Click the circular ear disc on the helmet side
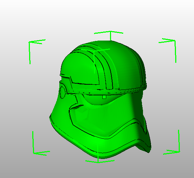The width and height of the screenshot is (194, 178). click(x=62, y=92)
